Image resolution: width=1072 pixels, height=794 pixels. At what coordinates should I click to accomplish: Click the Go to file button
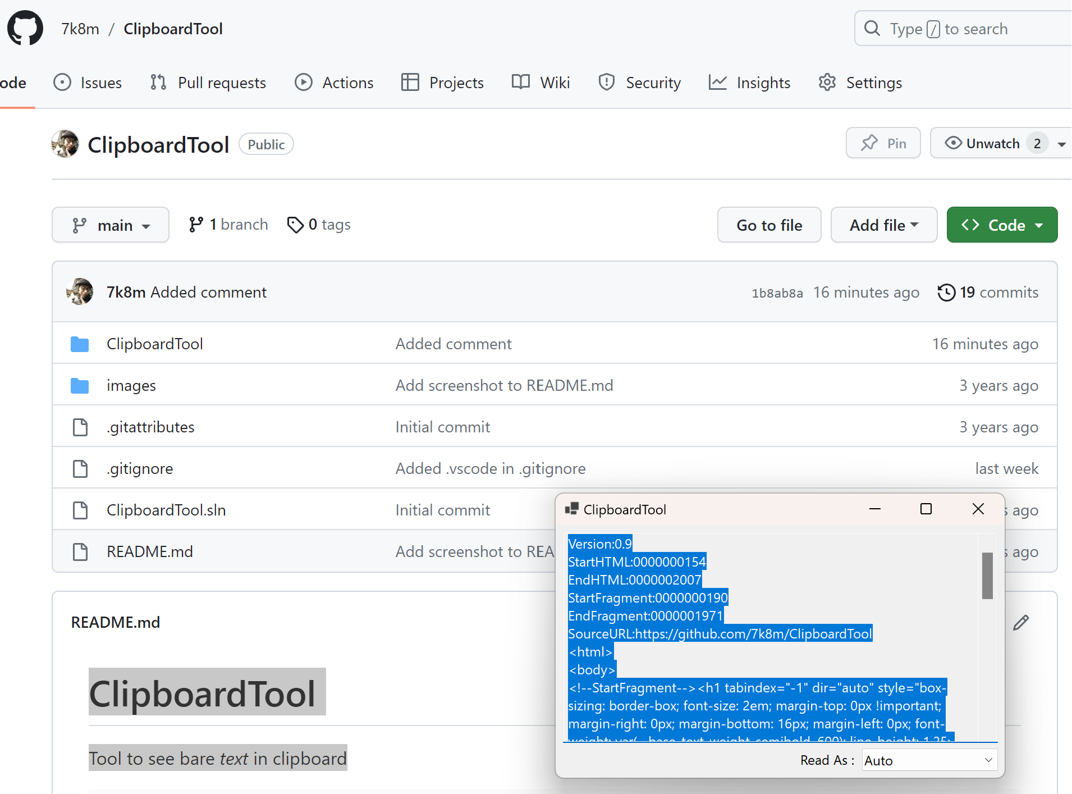tap(769, 225)
